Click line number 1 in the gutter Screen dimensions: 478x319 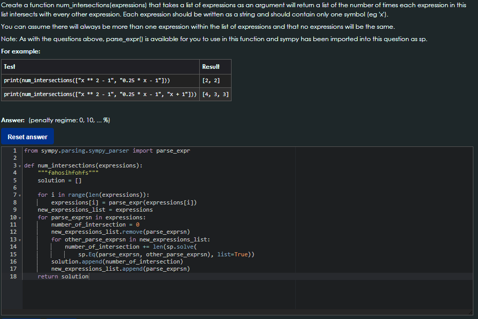pyautogui.click(x=14, y=151)
